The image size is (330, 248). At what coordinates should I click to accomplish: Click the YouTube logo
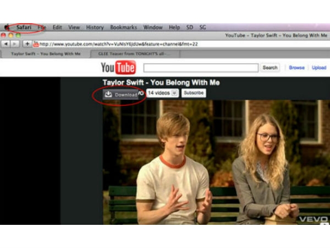tap(118, 67)
